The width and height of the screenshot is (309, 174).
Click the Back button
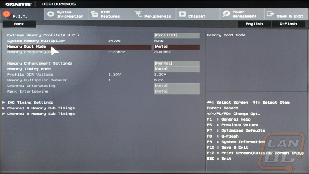point(19,24)
